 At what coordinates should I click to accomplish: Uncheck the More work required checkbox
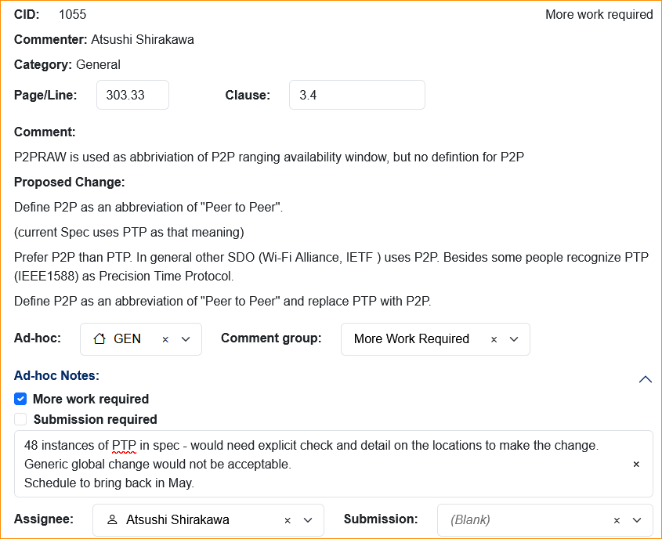coord(20,399)
